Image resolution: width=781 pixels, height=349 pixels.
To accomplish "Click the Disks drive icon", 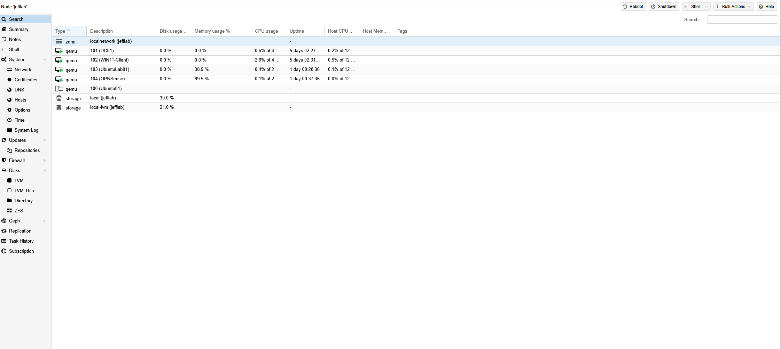I will (x=4, y=171).
